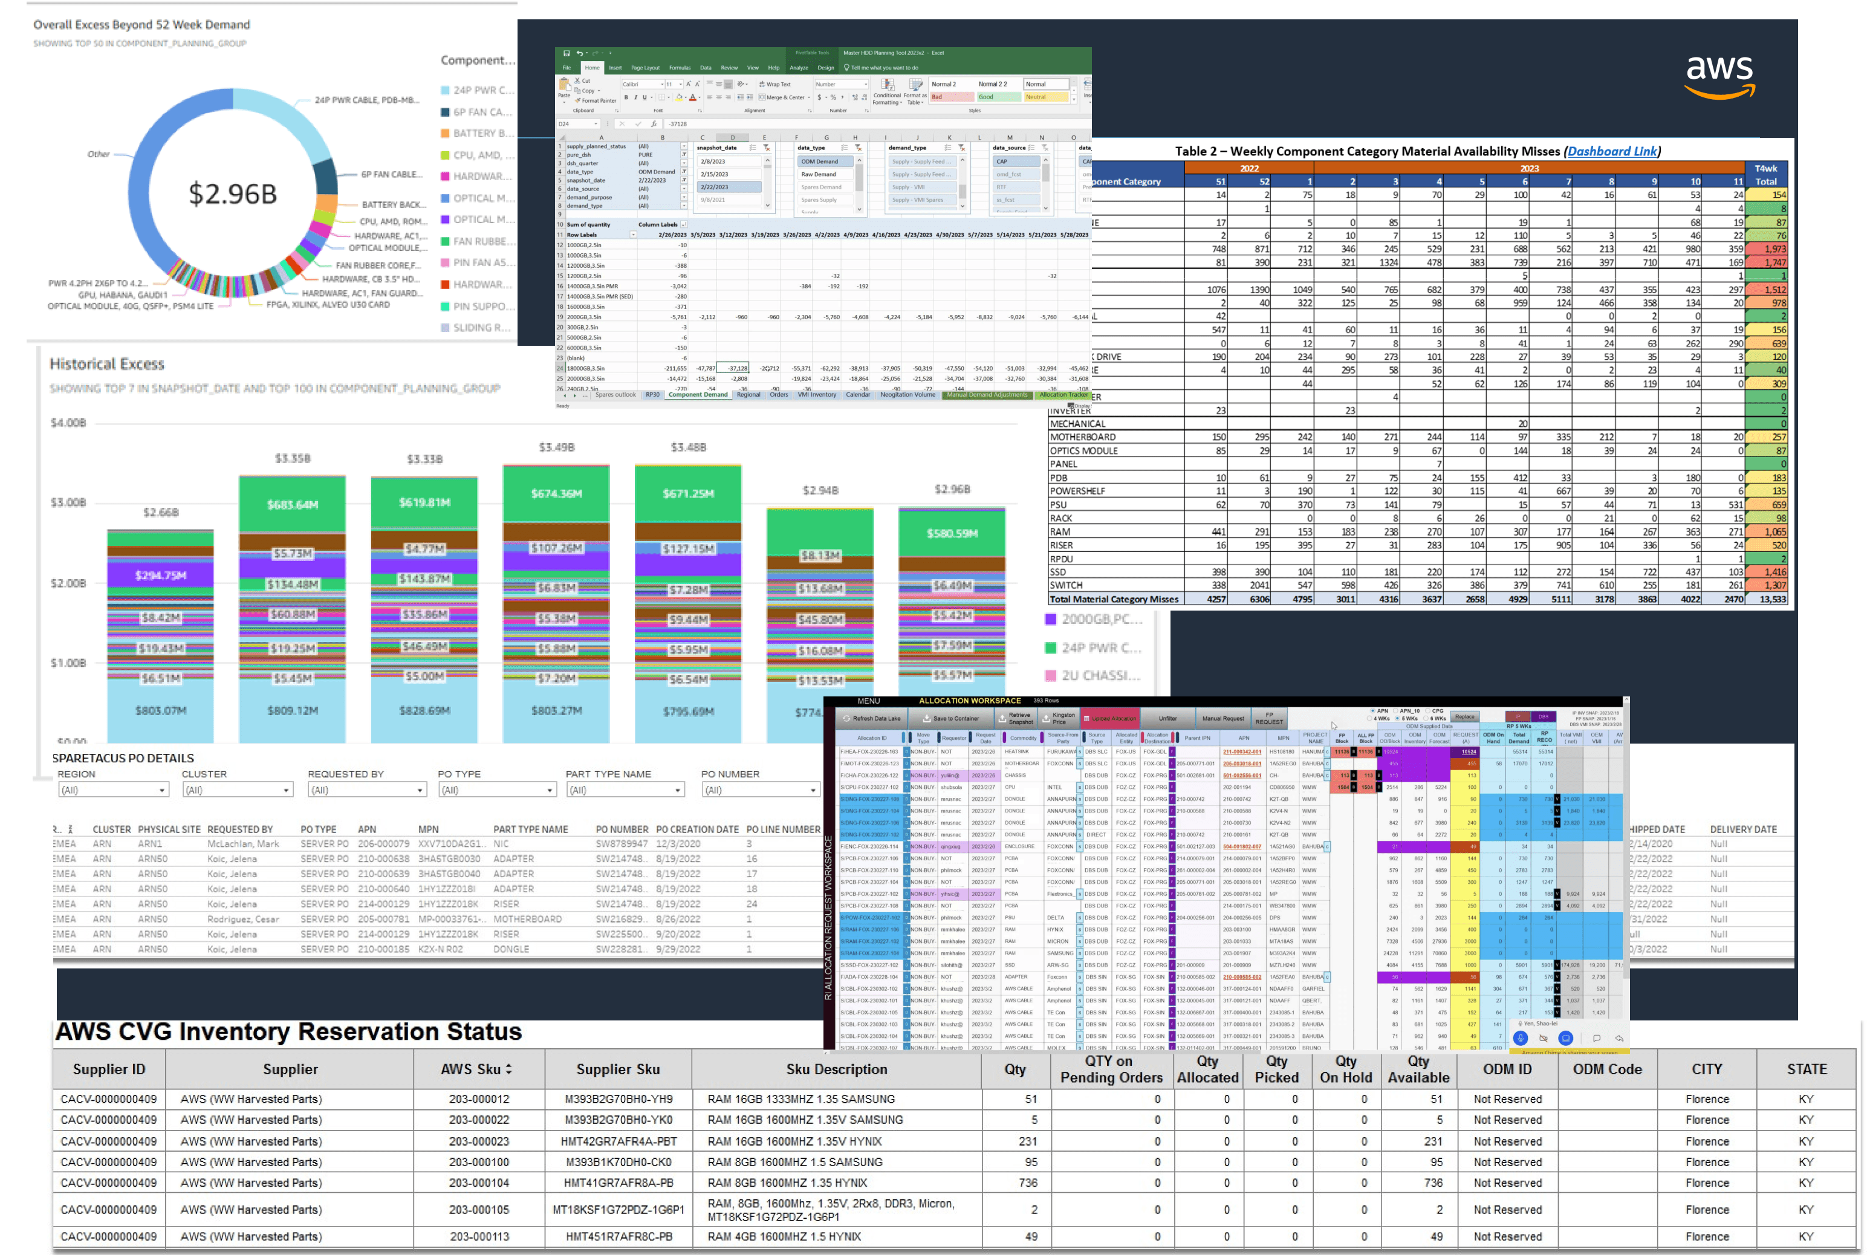Click the Save icon in Excel's quick access toolbar
Viewport: 1867px width, 1255px height.
[567, 53]
